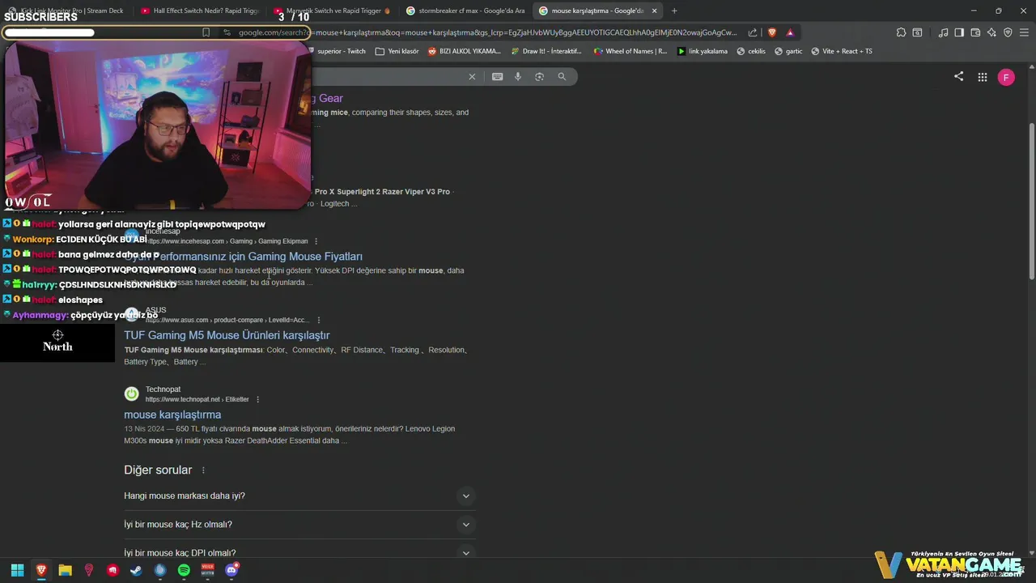Open the 'gartic' bookmark

pyautogui.click(x=788, y=51)
